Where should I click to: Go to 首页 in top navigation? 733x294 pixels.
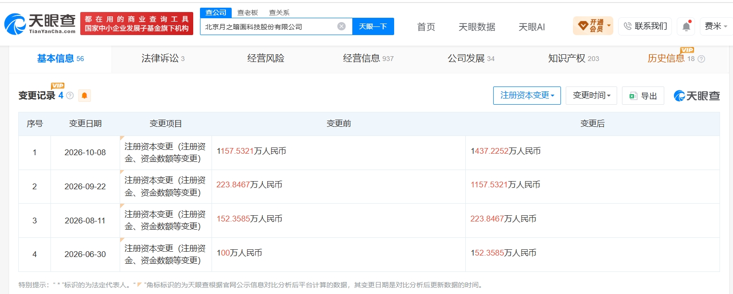[426, 27]
